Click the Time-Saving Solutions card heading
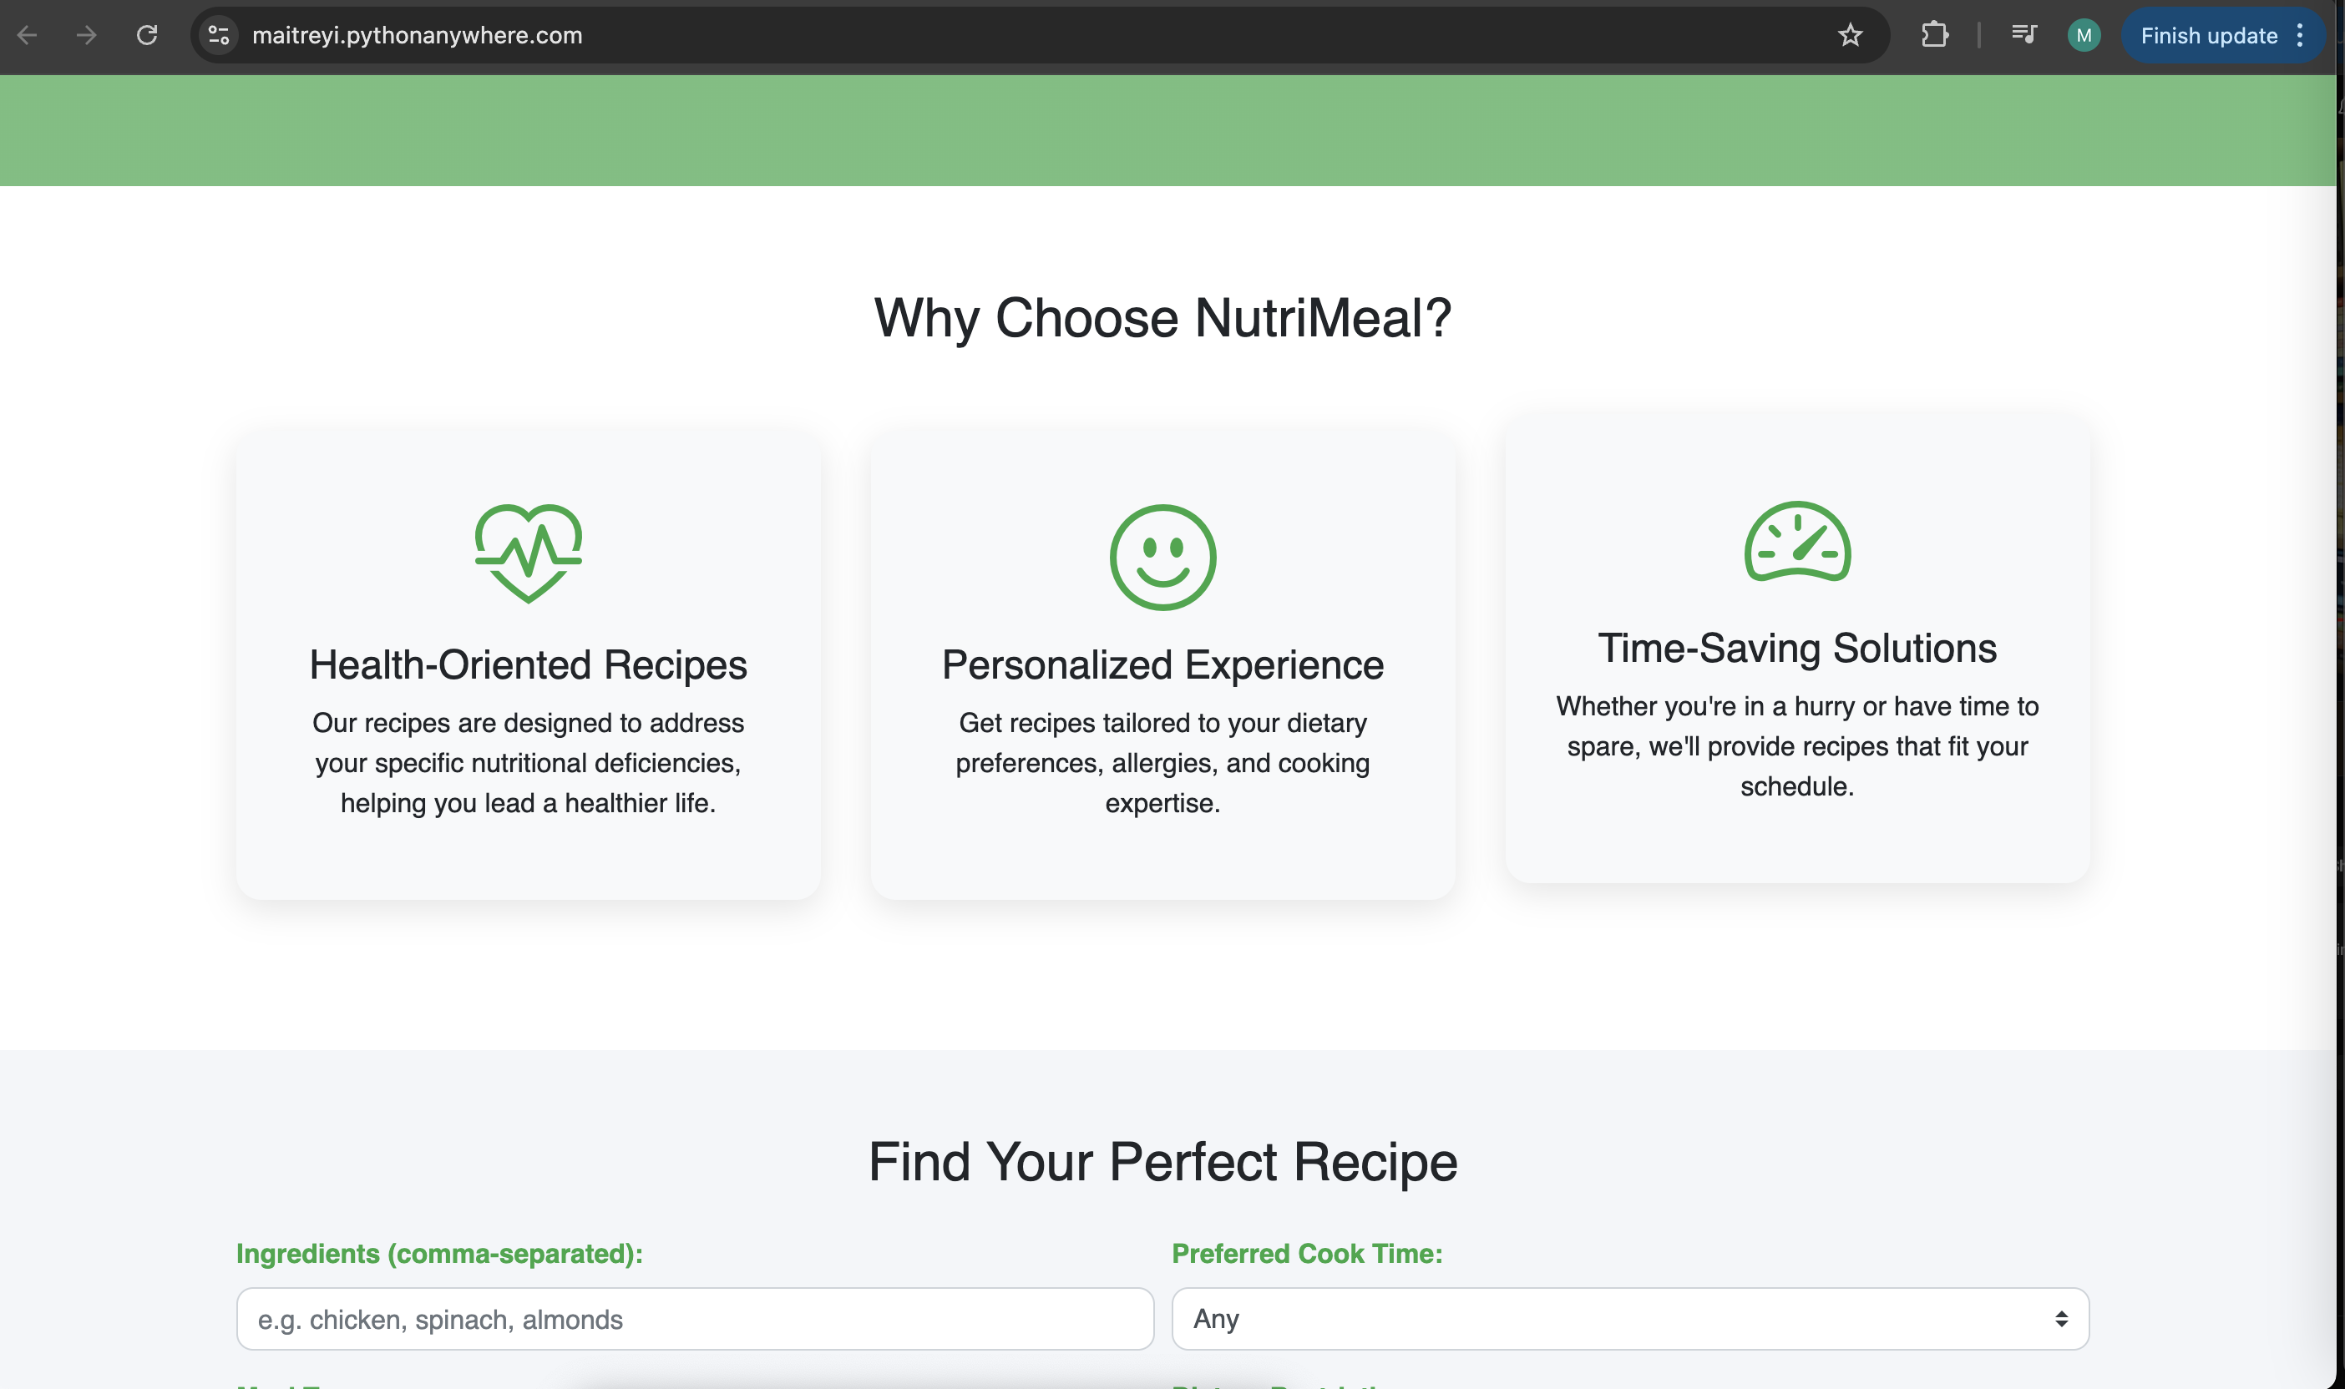 (x=1796, y=648)
